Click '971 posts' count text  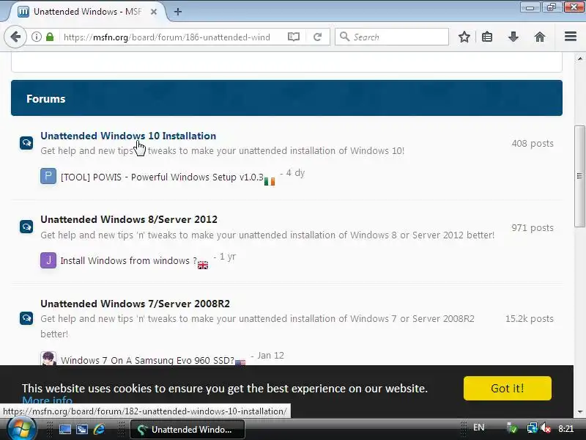point(533,227)
